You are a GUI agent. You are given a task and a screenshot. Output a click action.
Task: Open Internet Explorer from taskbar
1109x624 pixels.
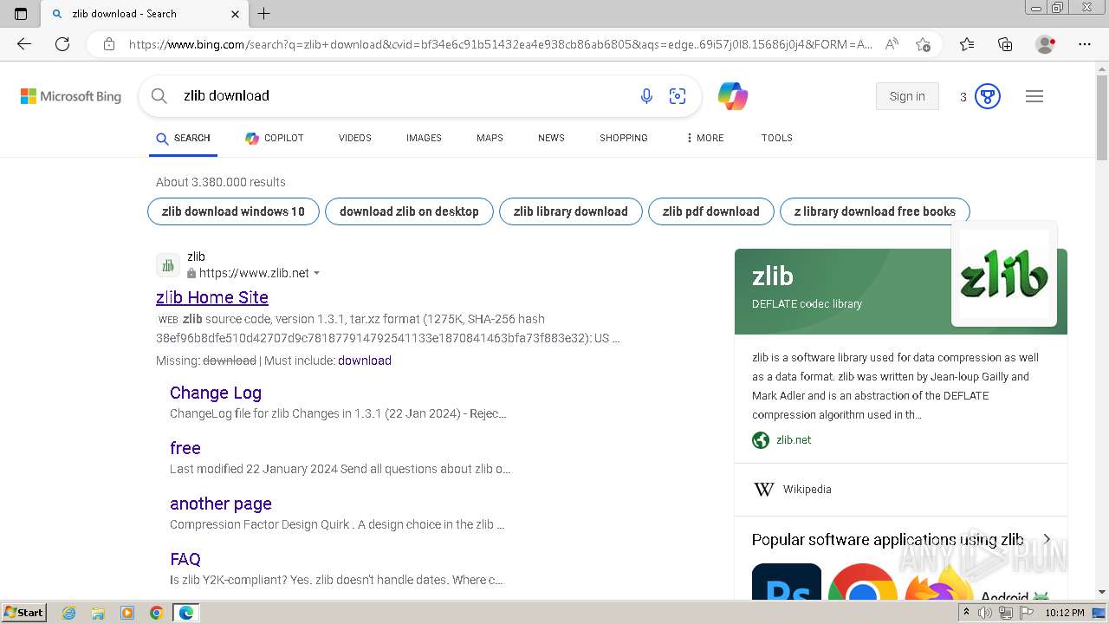point(69,613)
